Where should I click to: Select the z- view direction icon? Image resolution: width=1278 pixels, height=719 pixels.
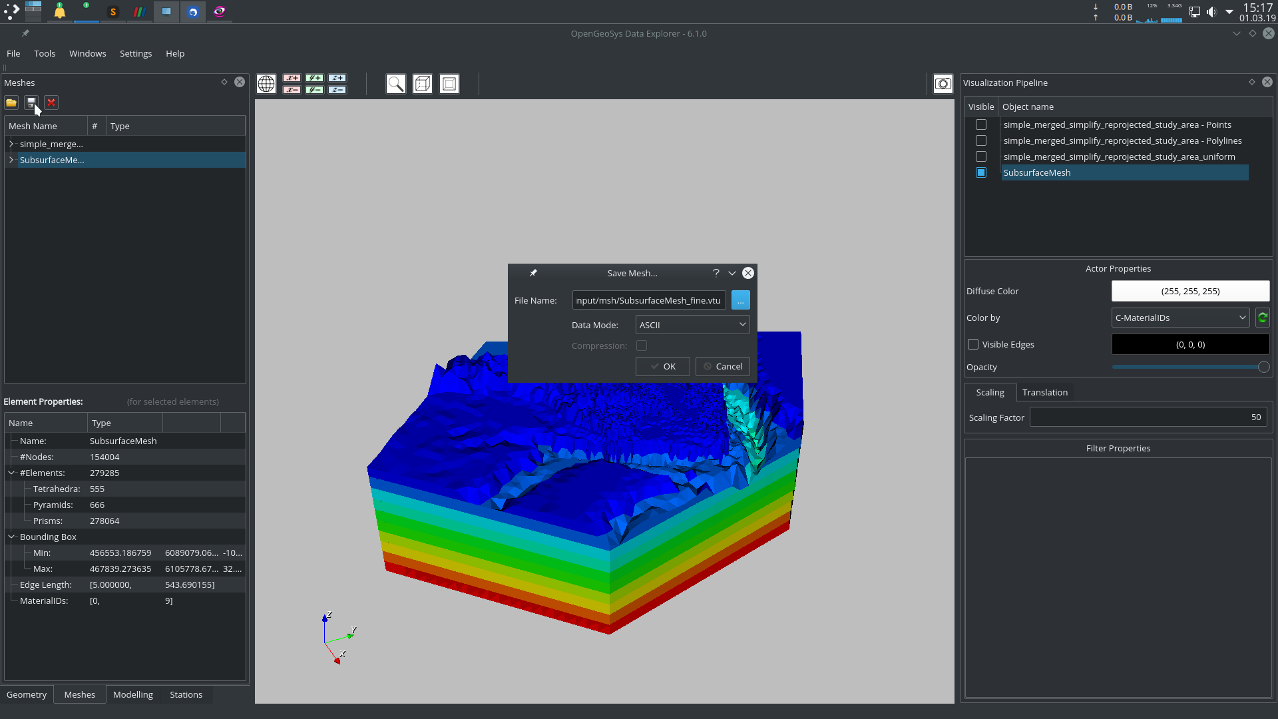tap(337, 89)
